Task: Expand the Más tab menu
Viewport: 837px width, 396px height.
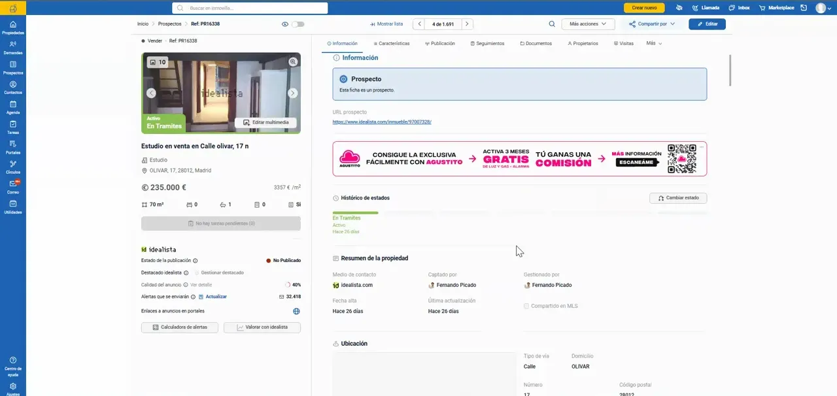Action: point(654,43)
